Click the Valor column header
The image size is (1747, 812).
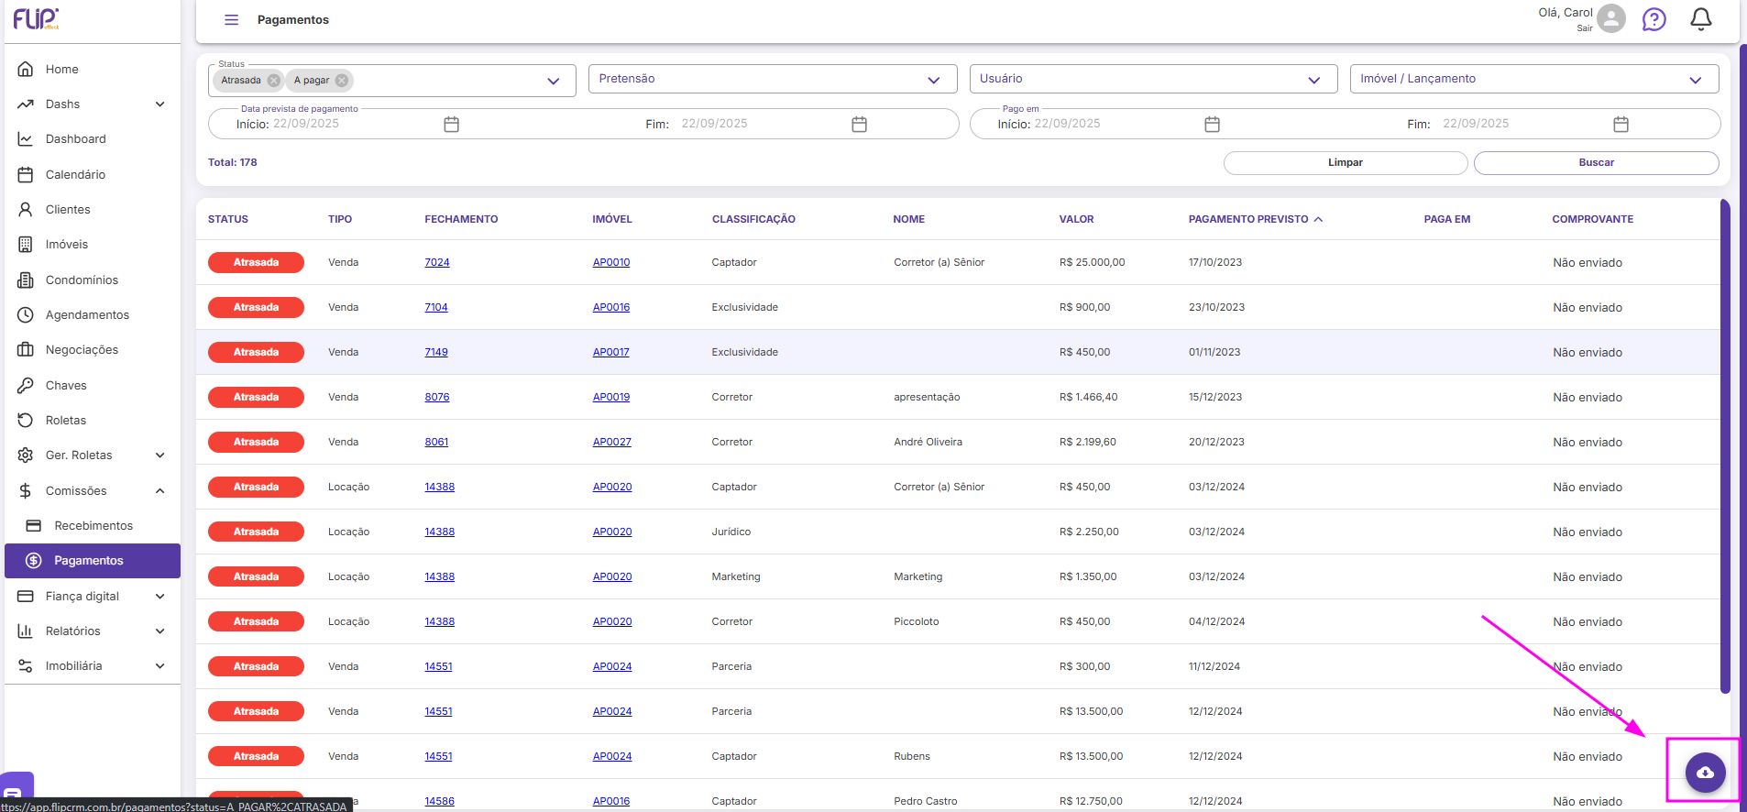click(x=1076, y=220)
